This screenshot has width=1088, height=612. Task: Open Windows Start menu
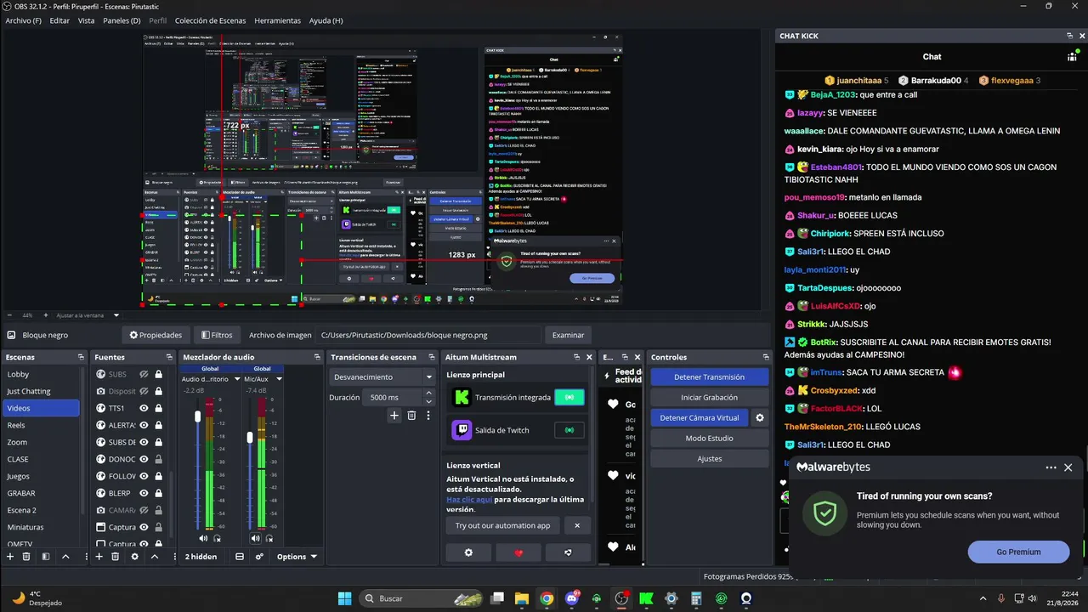tap(344, 598)
